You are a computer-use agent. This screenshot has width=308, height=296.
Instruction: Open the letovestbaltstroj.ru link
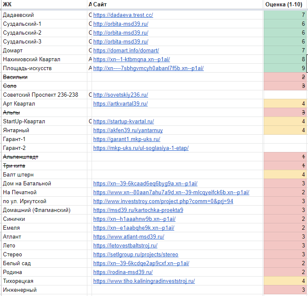(125, 245)
